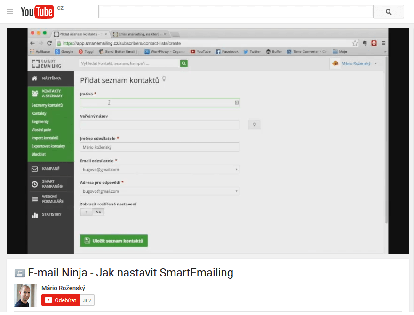
Task: Open Statistiky in the sidebar
Action: 51,214
